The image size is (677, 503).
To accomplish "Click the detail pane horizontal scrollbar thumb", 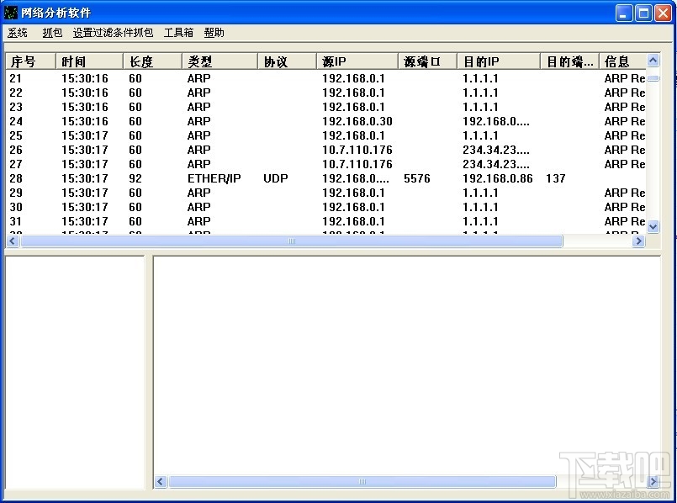I will tap(362, 481).
